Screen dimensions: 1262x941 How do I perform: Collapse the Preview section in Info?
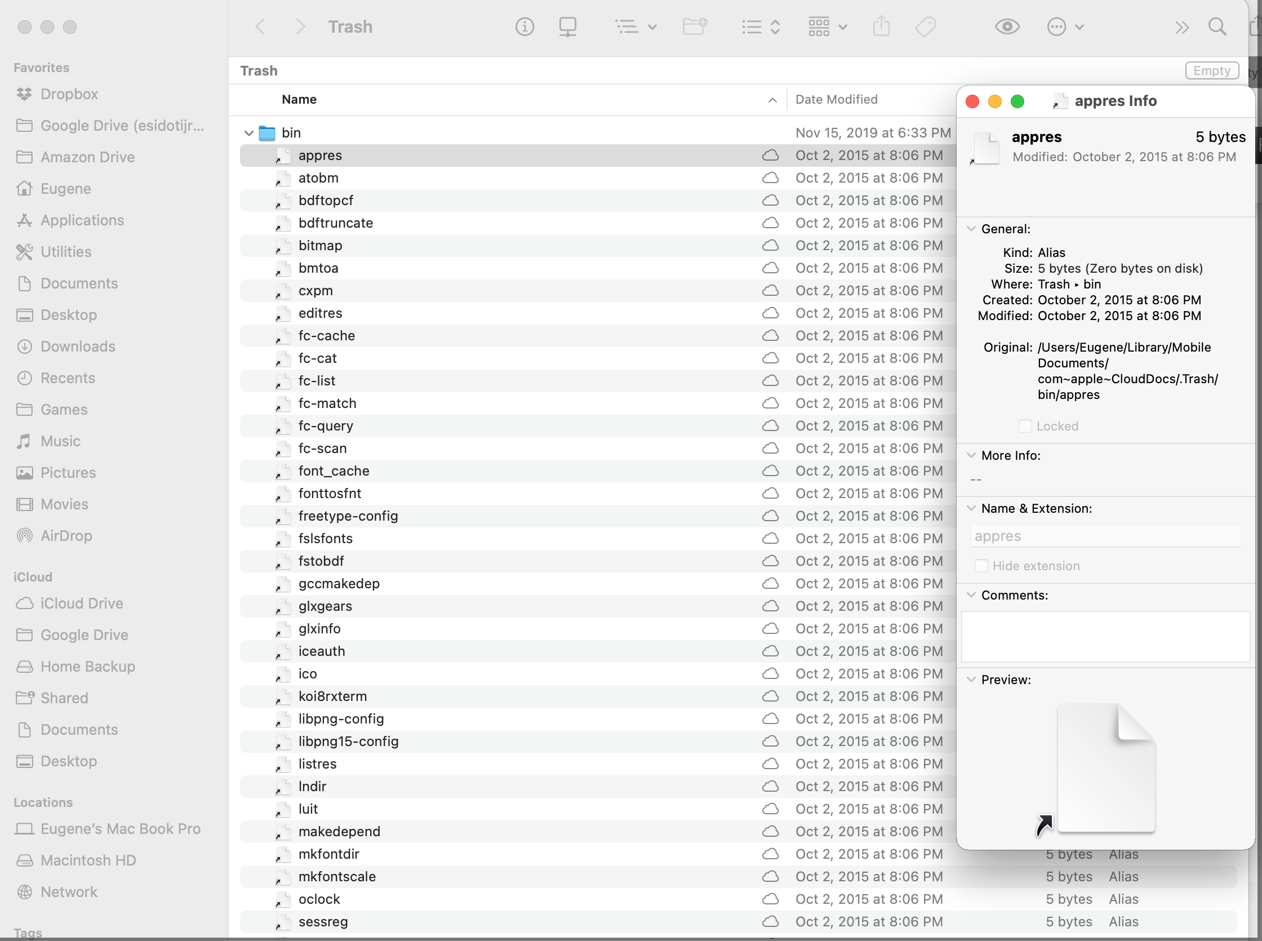coord(971,680)
